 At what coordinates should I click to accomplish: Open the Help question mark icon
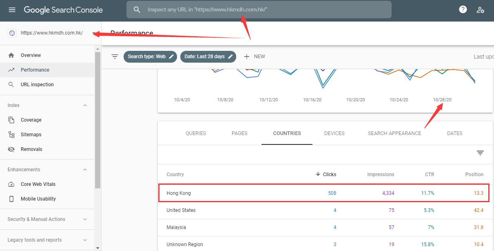(x=463, y=9)
